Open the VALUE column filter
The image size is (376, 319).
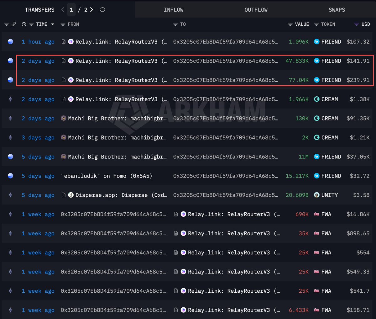point(290,24)
